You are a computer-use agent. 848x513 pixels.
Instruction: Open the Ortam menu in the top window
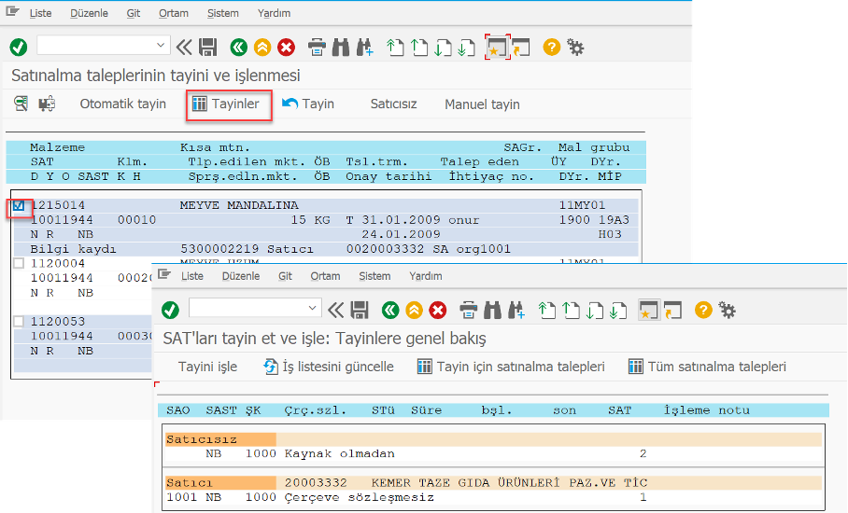(x=174, y=13)
